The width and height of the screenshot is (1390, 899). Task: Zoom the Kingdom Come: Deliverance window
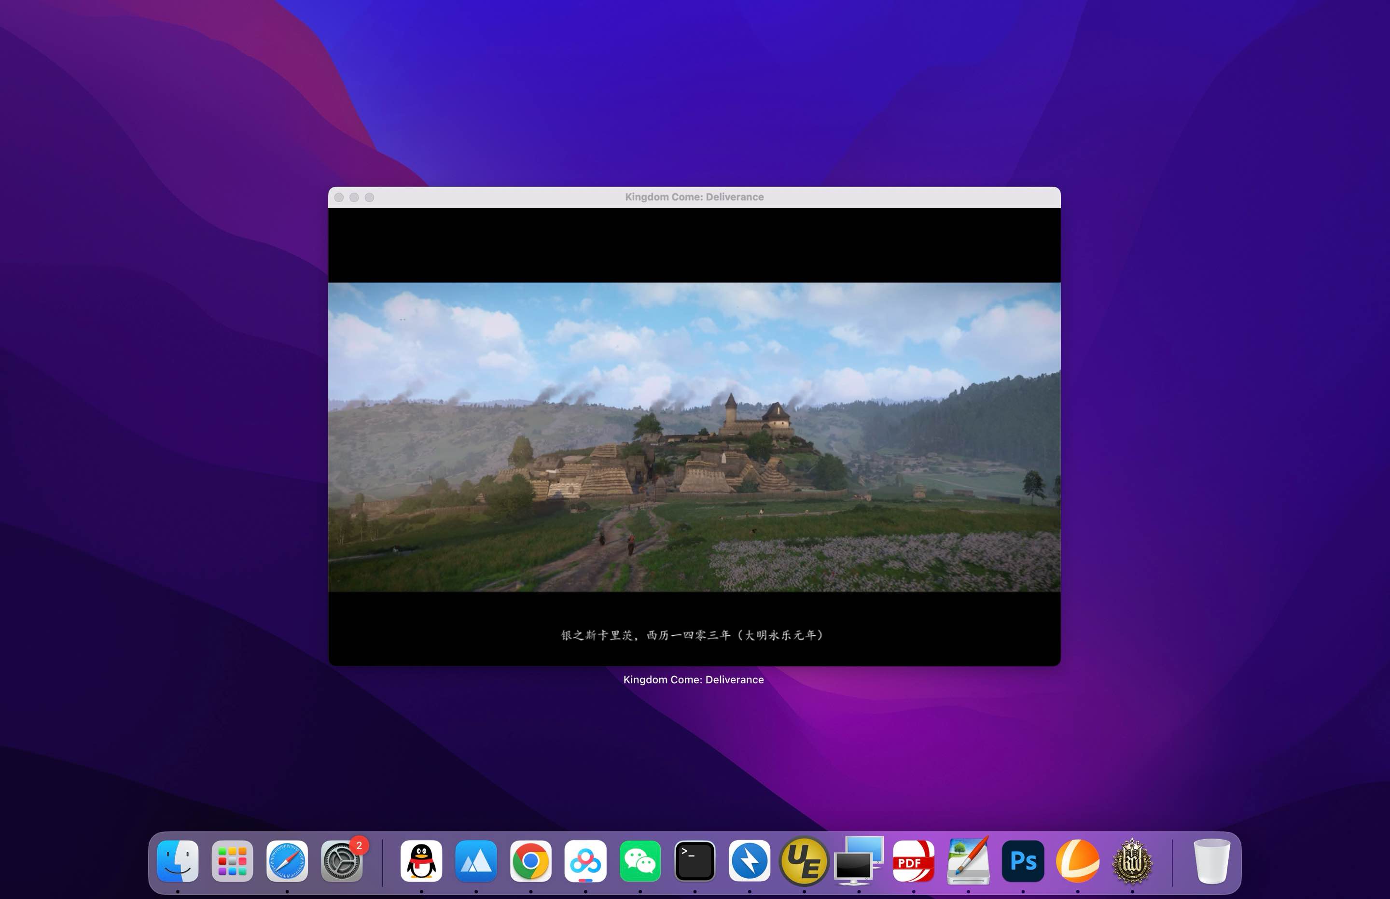coord(369,197)
